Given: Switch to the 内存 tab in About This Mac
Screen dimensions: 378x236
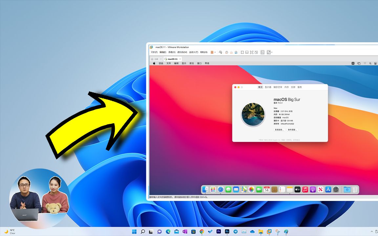Looking at the screenshot, I should click(x=286, y=87).
